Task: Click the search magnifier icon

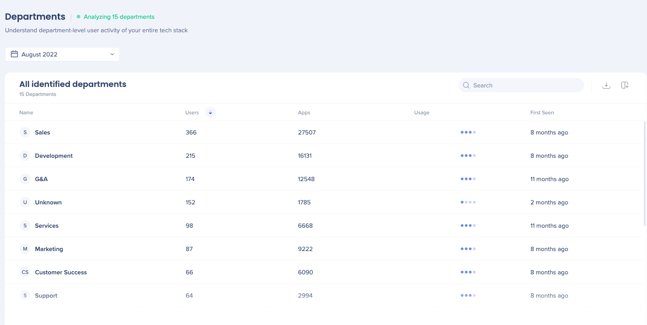Action: point(466,85)
